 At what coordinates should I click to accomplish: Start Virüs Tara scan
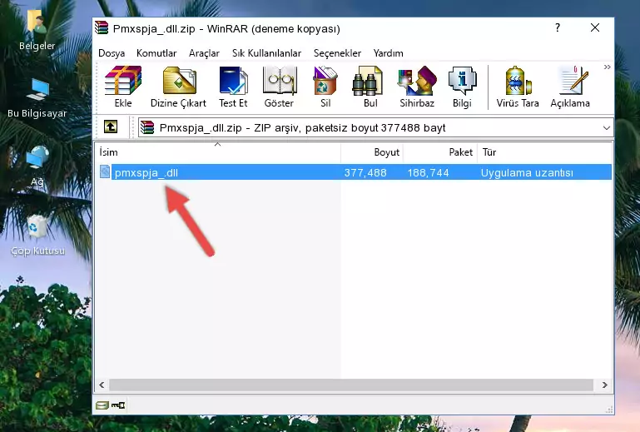pyautogui.click(x=518, y=87)
